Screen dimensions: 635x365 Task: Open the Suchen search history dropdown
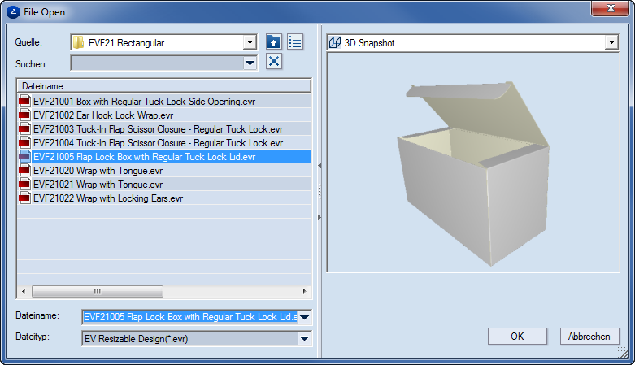[250, 63]
